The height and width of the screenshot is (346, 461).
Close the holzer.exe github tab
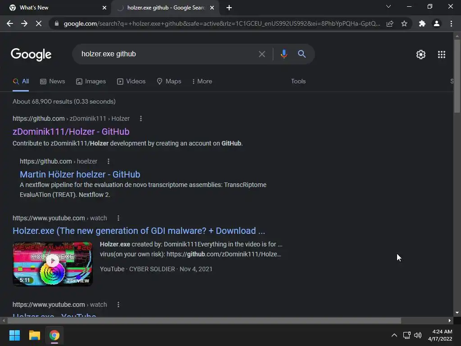212,8
